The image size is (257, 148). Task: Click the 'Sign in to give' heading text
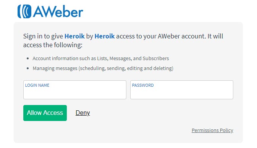43,36
